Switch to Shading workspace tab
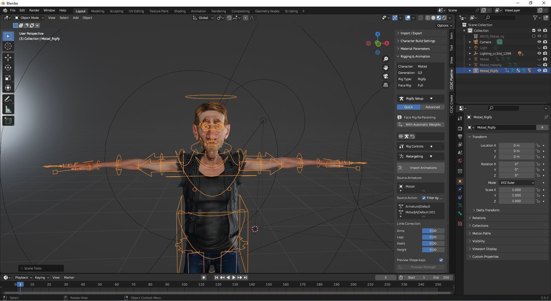 click(x=180, y=11)
